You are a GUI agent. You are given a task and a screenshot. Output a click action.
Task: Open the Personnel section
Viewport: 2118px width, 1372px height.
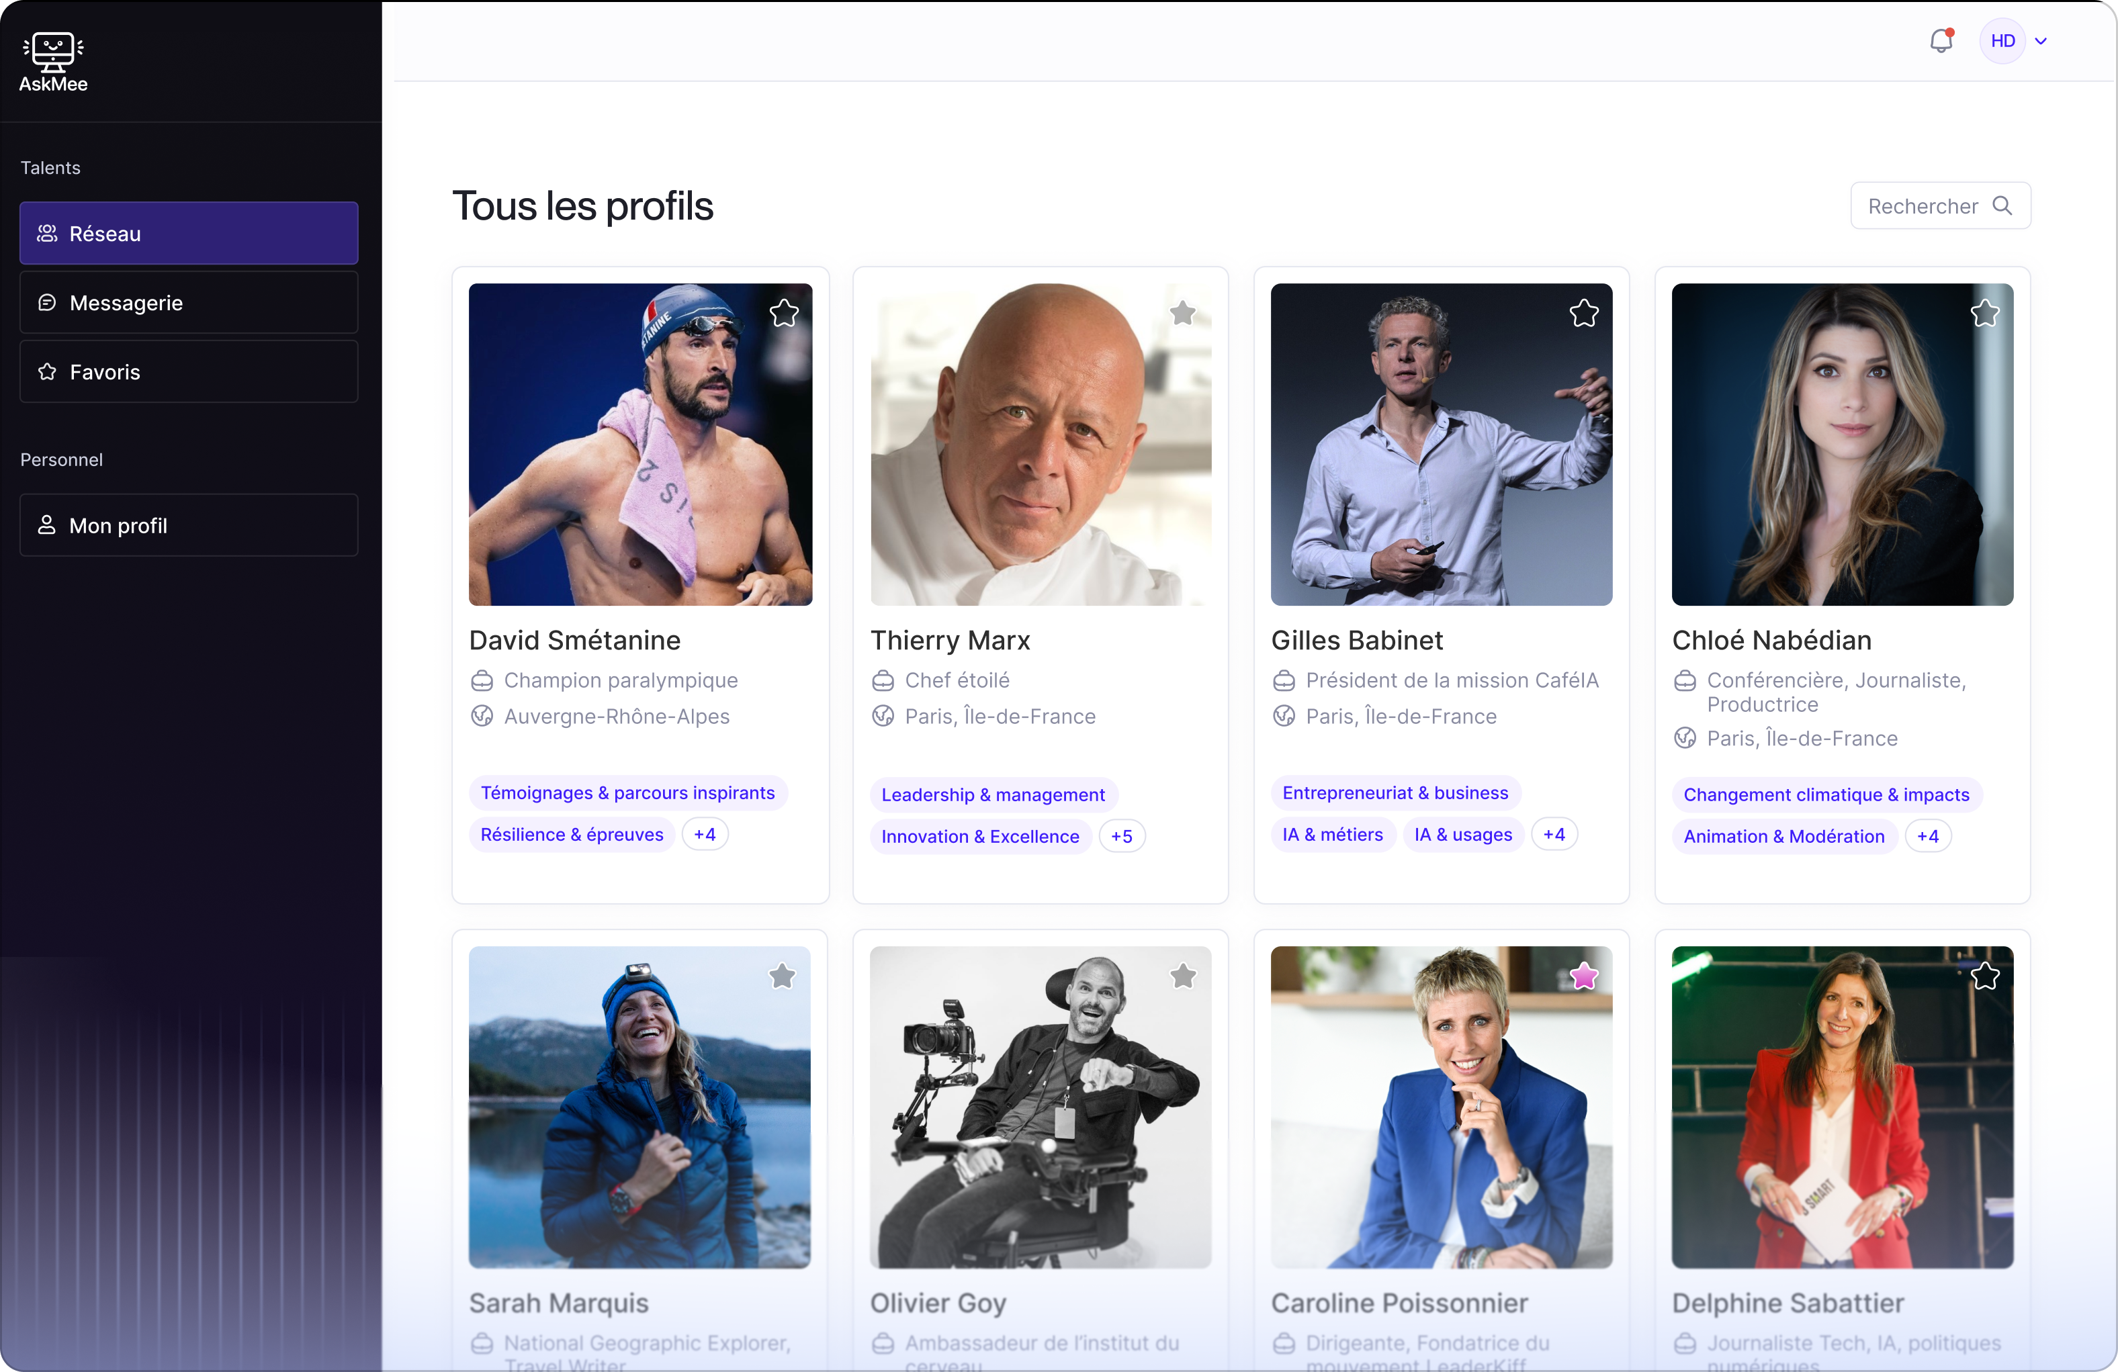(61, 459)
